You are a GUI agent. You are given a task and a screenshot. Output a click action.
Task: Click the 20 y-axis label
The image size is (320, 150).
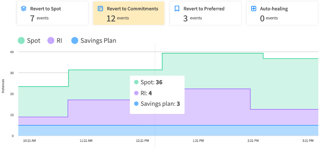tap(12, 94)
